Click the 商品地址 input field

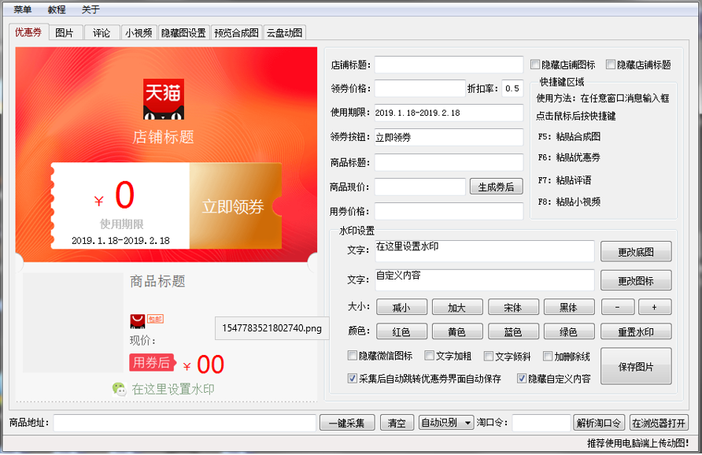click(x=185, y=423)
